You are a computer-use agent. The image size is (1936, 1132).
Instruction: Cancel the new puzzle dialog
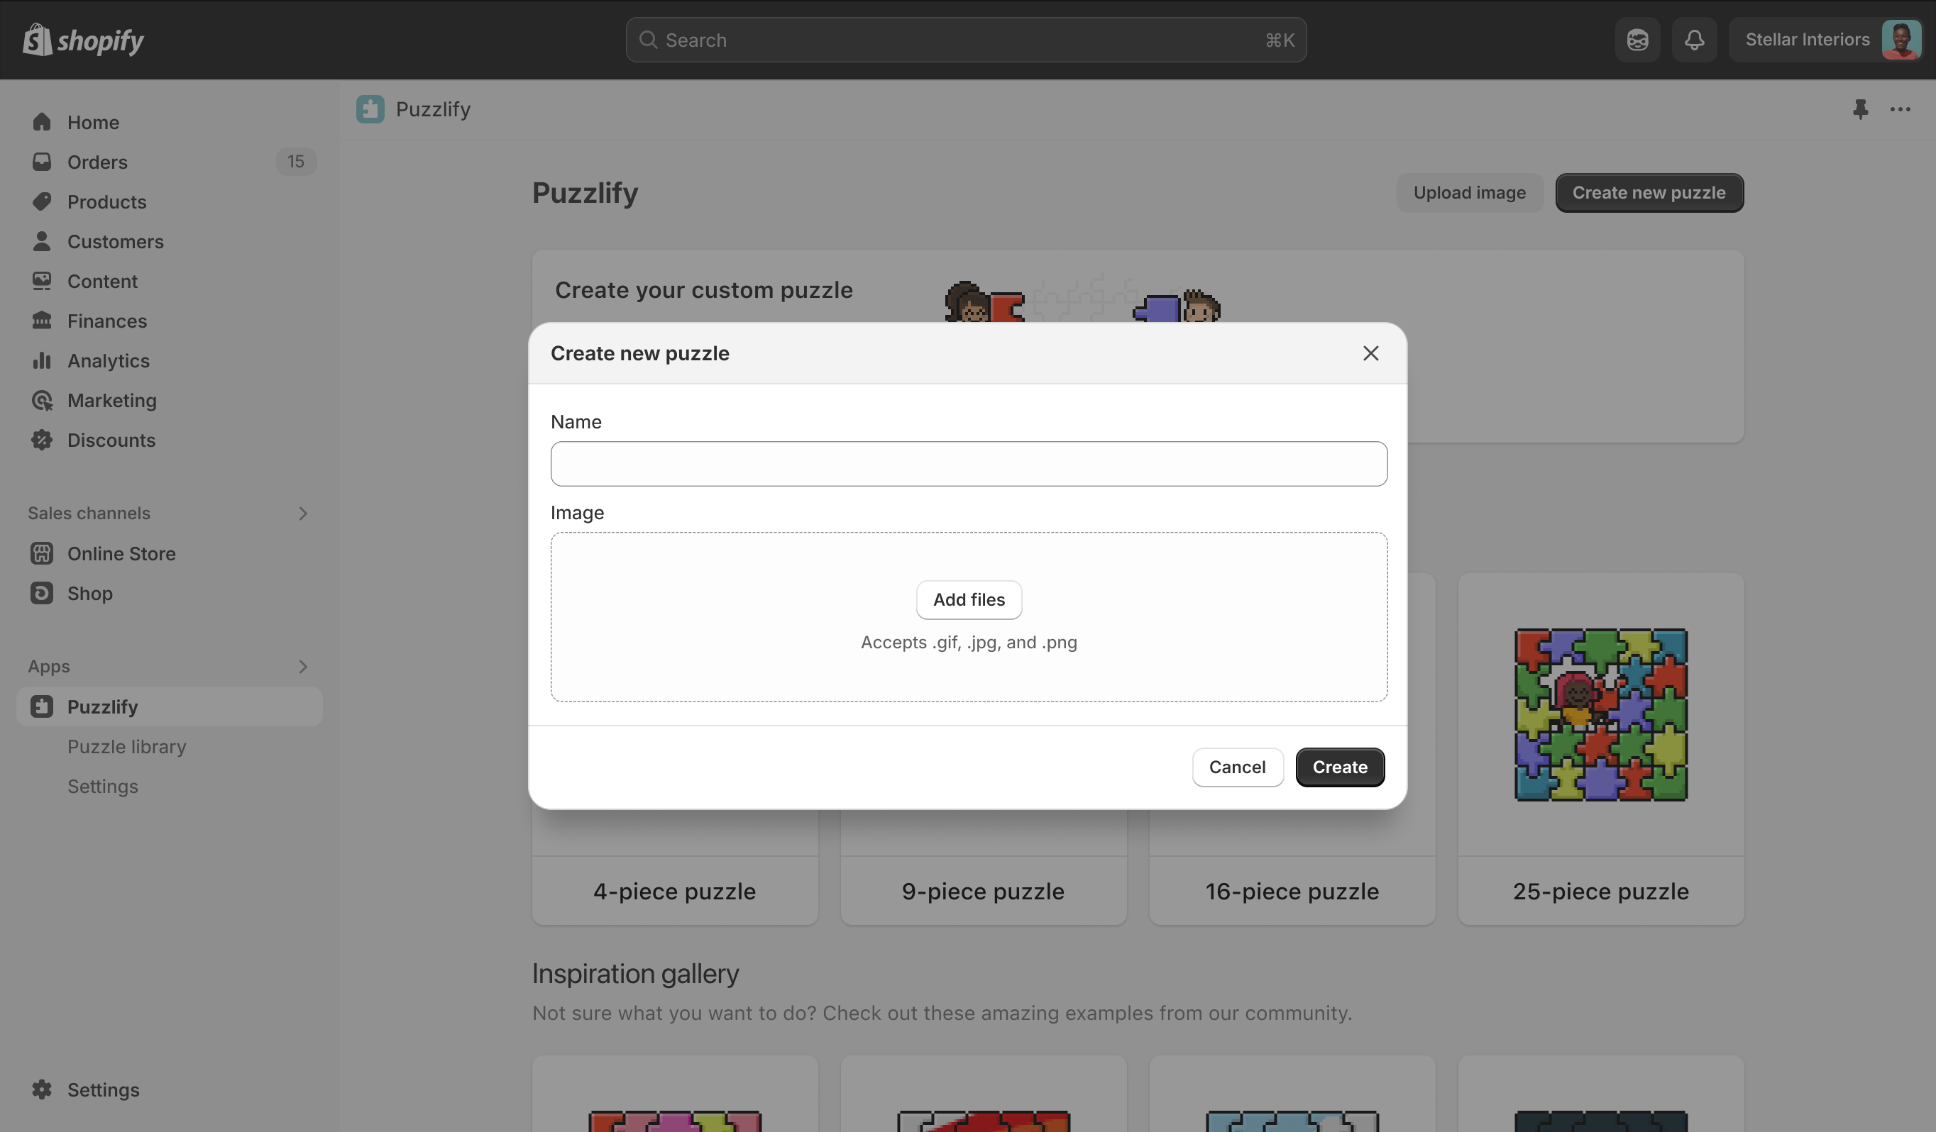(1237, 767)
